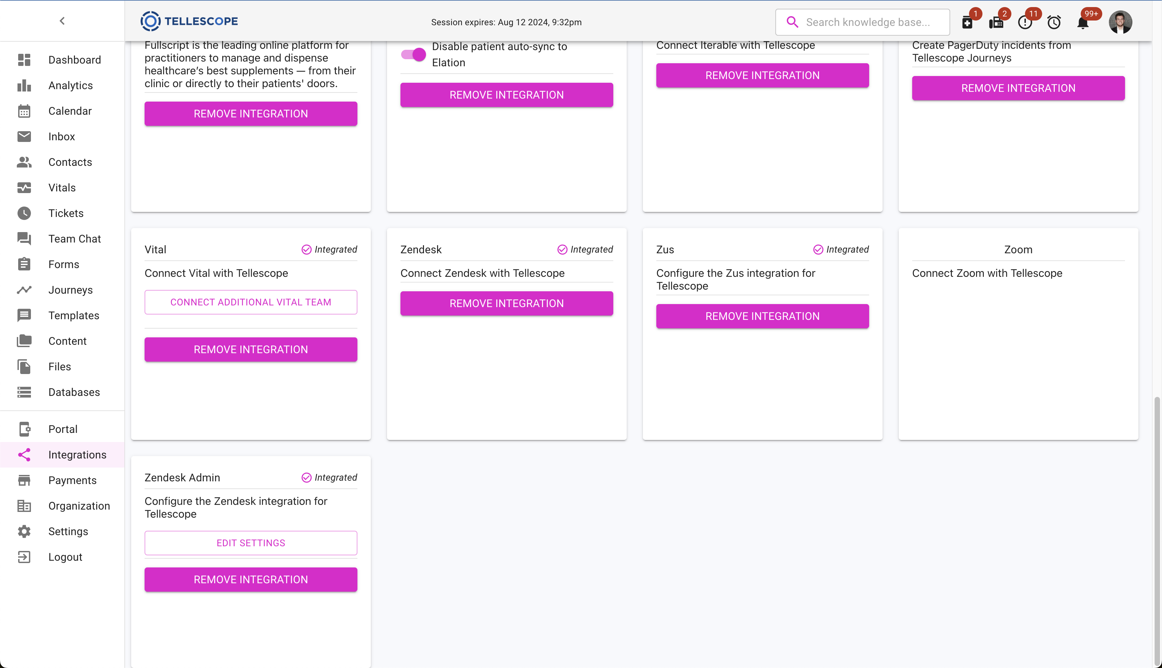Go to Dashboard in sidebar menu
This screenshot has height=668, width=1162.
point(75,60)
